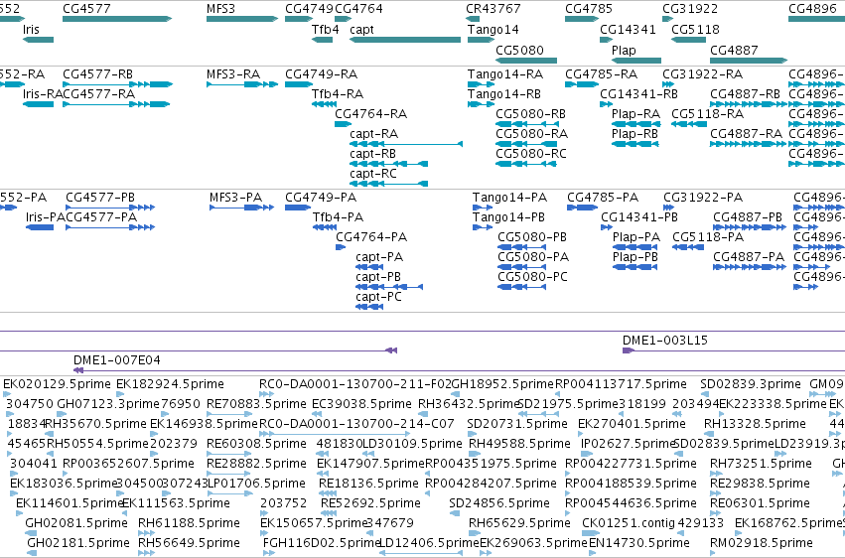Select the CG5080-PC protein label

point(532,277)
